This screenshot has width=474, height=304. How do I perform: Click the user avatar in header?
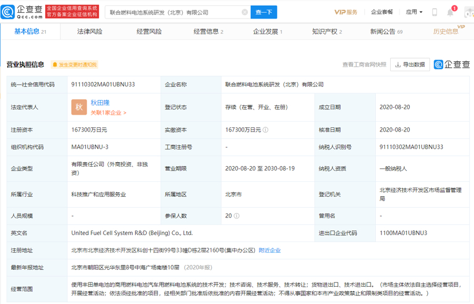[x=469, y=12]
